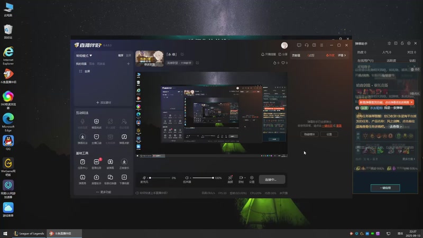Open the hamburger menu icon in title bar
This screenshot has width=423, height=238.
(x=321, y=45)
